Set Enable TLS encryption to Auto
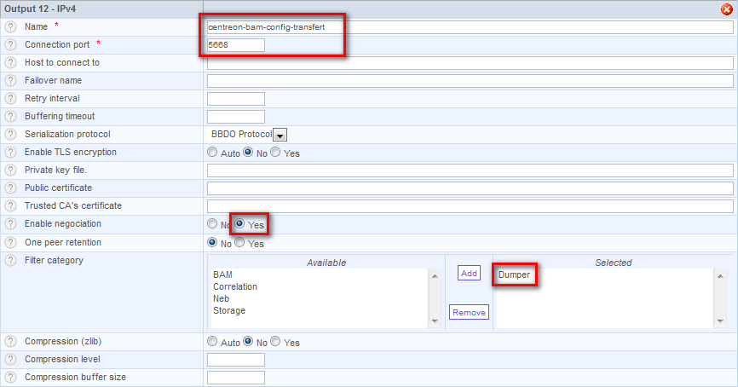 tap(213, 153)
